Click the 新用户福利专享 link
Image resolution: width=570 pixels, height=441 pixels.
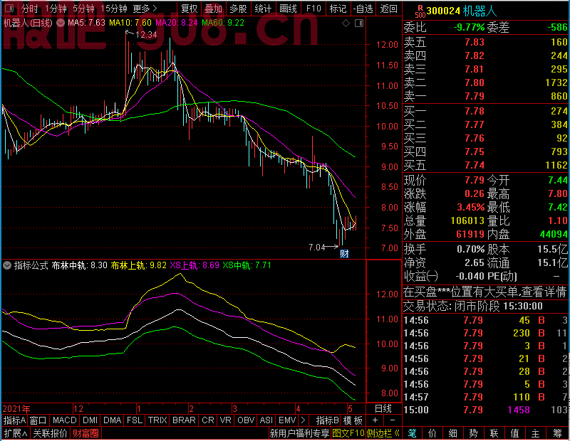pos(299,433)
